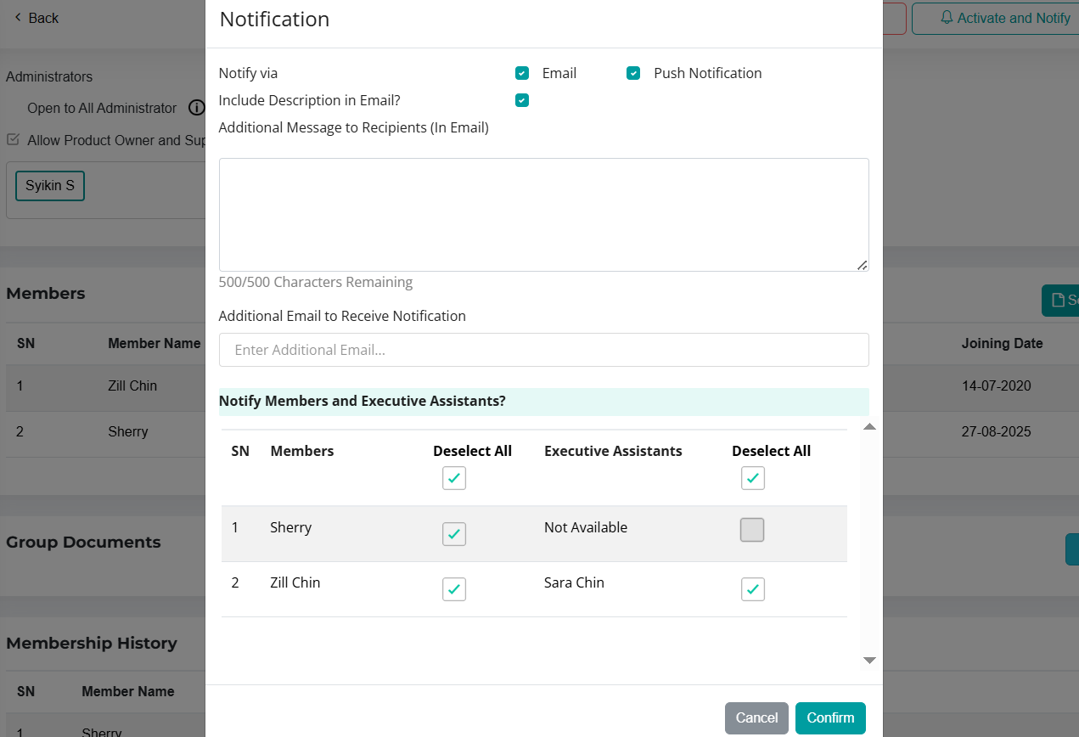
Task: Confirm the notification settings
Action: coord(830,718)
